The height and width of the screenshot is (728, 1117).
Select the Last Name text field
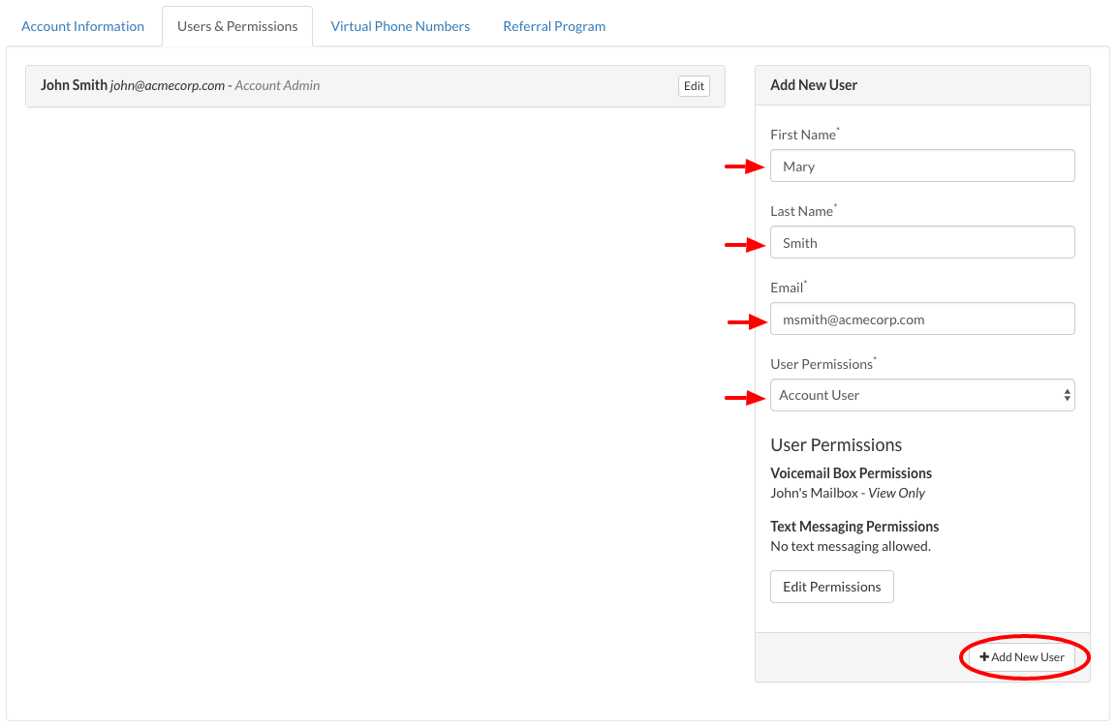921,242
